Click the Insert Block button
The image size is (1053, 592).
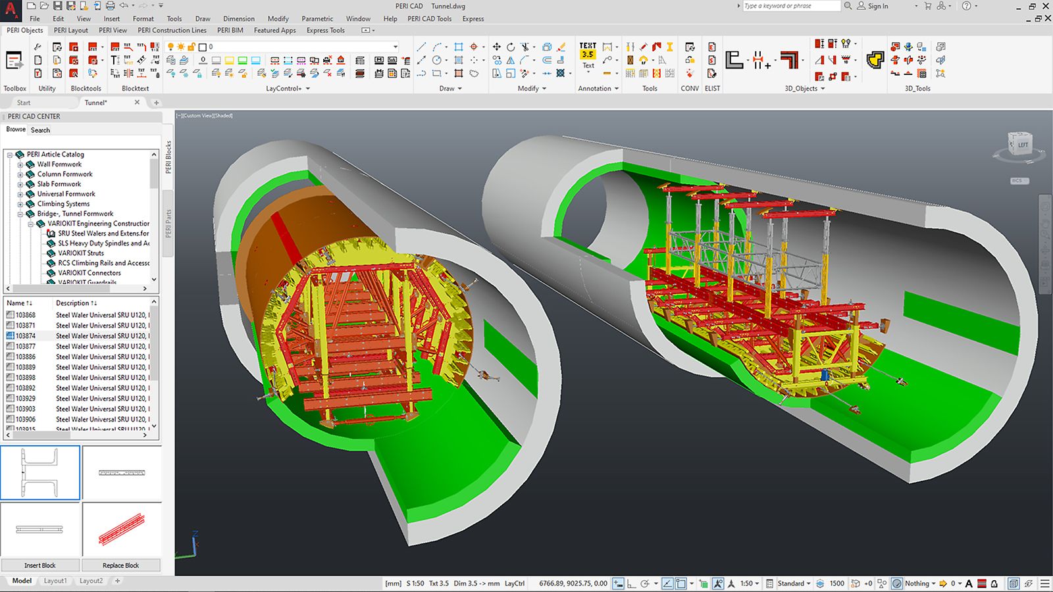coord(40,565)
